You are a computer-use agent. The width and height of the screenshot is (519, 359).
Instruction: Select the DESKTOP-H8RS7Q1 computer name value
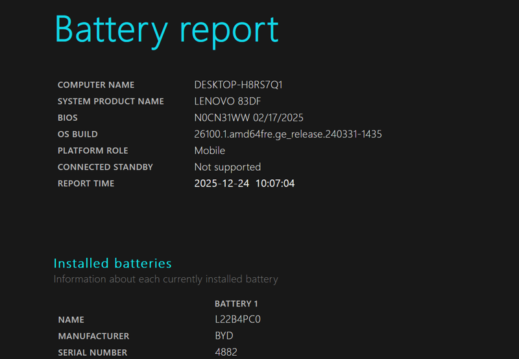[x=238, y=85]
